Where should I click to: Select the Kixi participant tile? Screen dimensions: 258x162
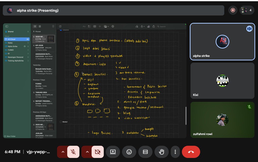222,81
